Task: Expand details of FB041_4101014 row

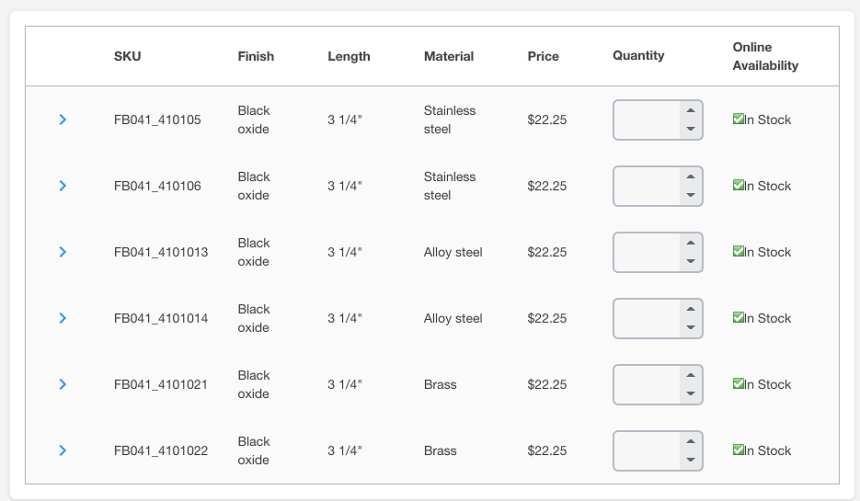Action: click(x=63, y=318)
